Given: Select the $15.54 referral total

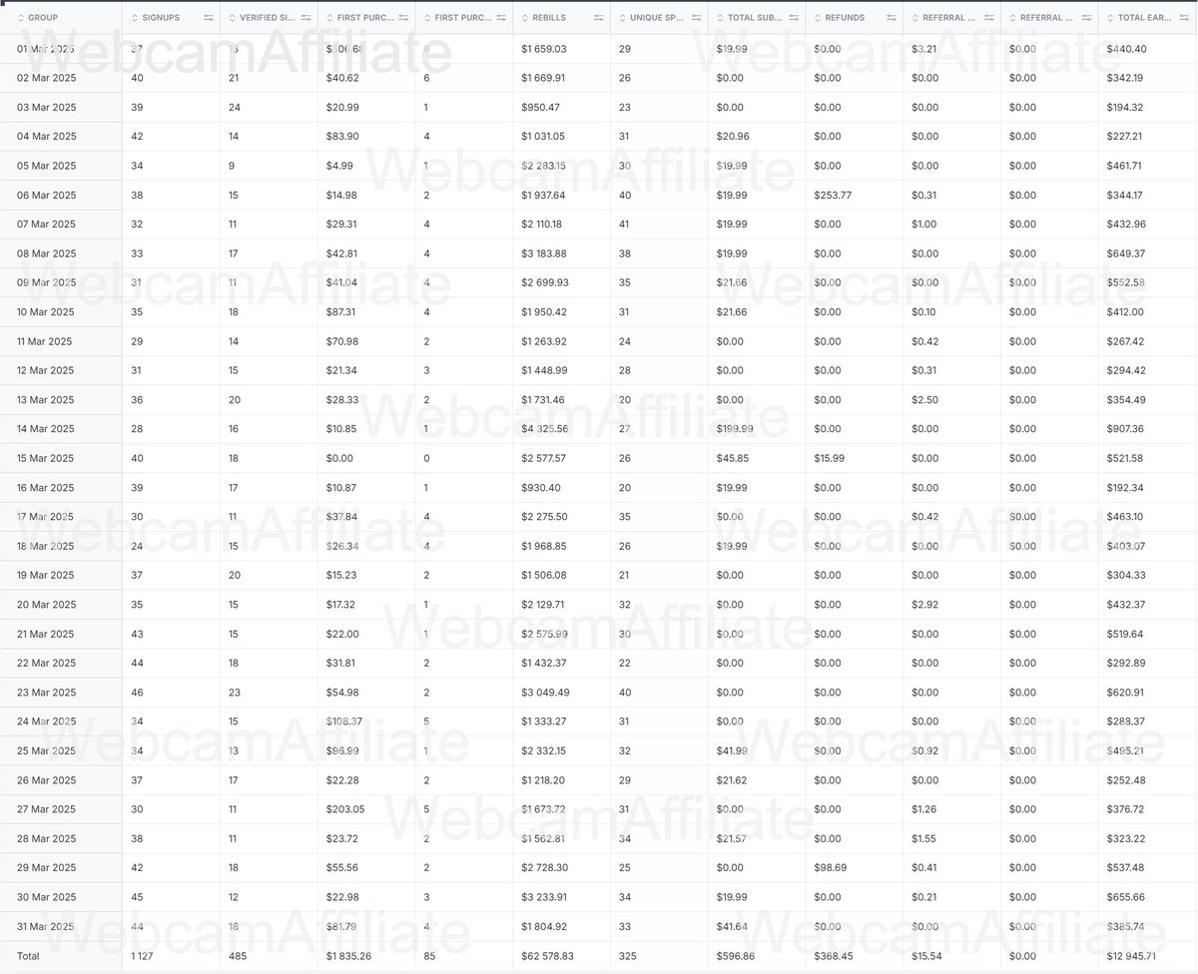Looking at the screenshot, I should click(x=927, y=956).
